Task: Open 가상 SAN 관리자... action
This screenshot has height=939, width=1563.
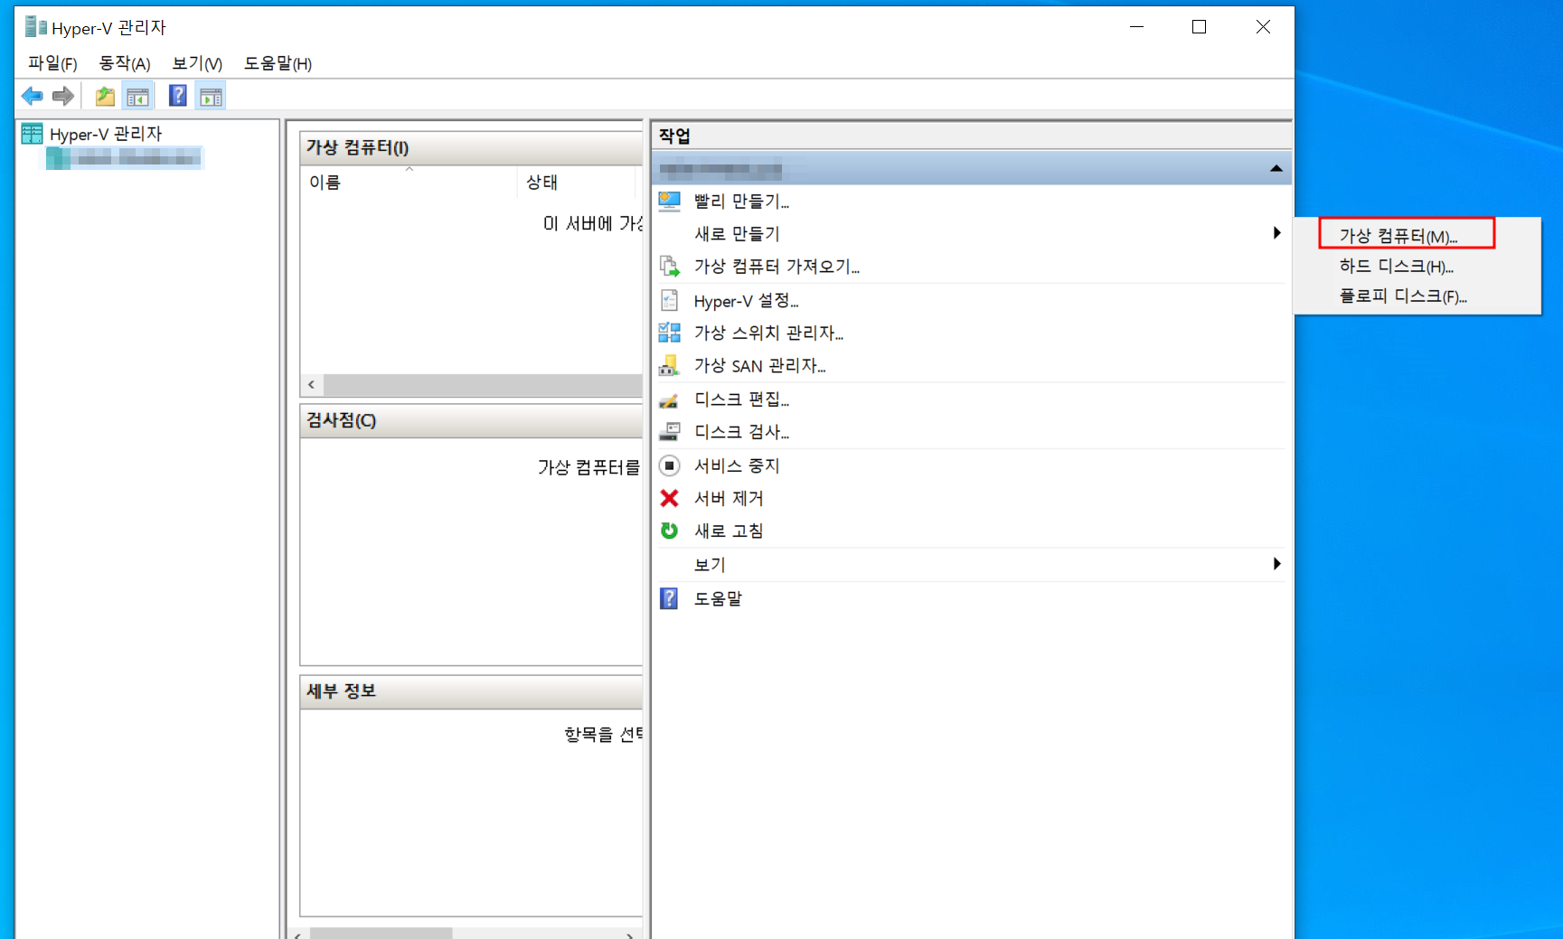Action: 760,365
